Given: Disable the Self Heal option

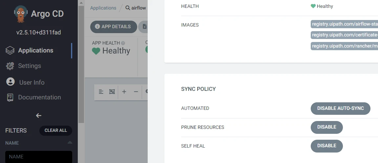Looking at the screenshot, I should pyautogui.click(x=327, y=146).
